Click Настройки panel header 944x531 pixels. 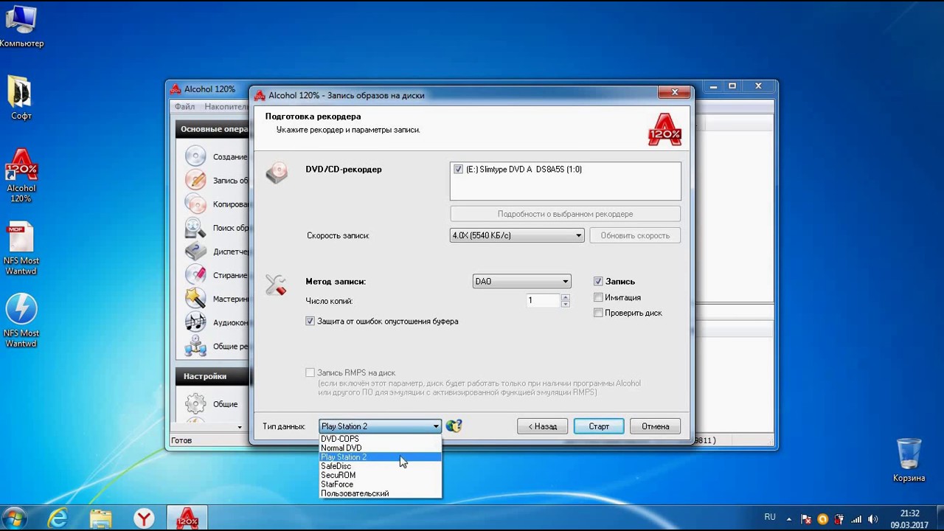coord(212,376)
